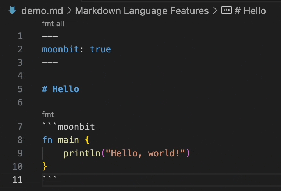
Task: Click the closing yellow brace on line 10
Action: point(45,166)
